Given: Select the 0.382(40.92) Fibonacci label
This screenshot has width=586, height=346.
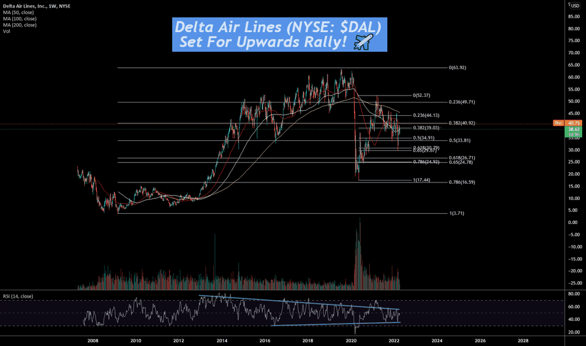Looking at the screenshot, I should click(462, 123).
